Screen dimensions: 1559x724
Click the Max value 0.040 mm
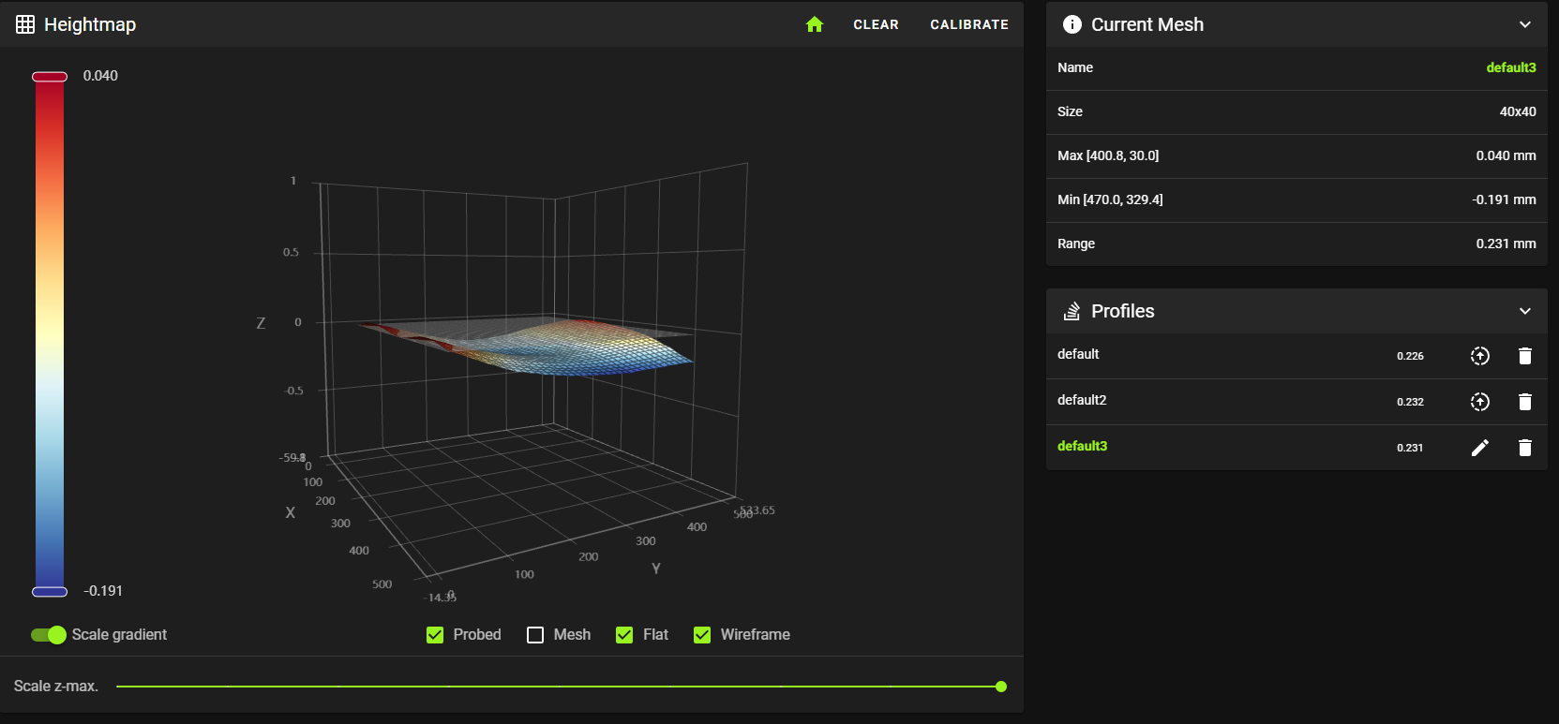click(x=1506, y=155)
